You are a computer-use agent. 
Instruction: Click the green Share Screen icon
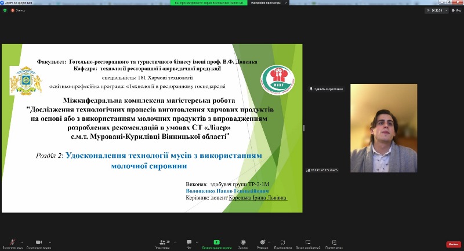[216, 242]
